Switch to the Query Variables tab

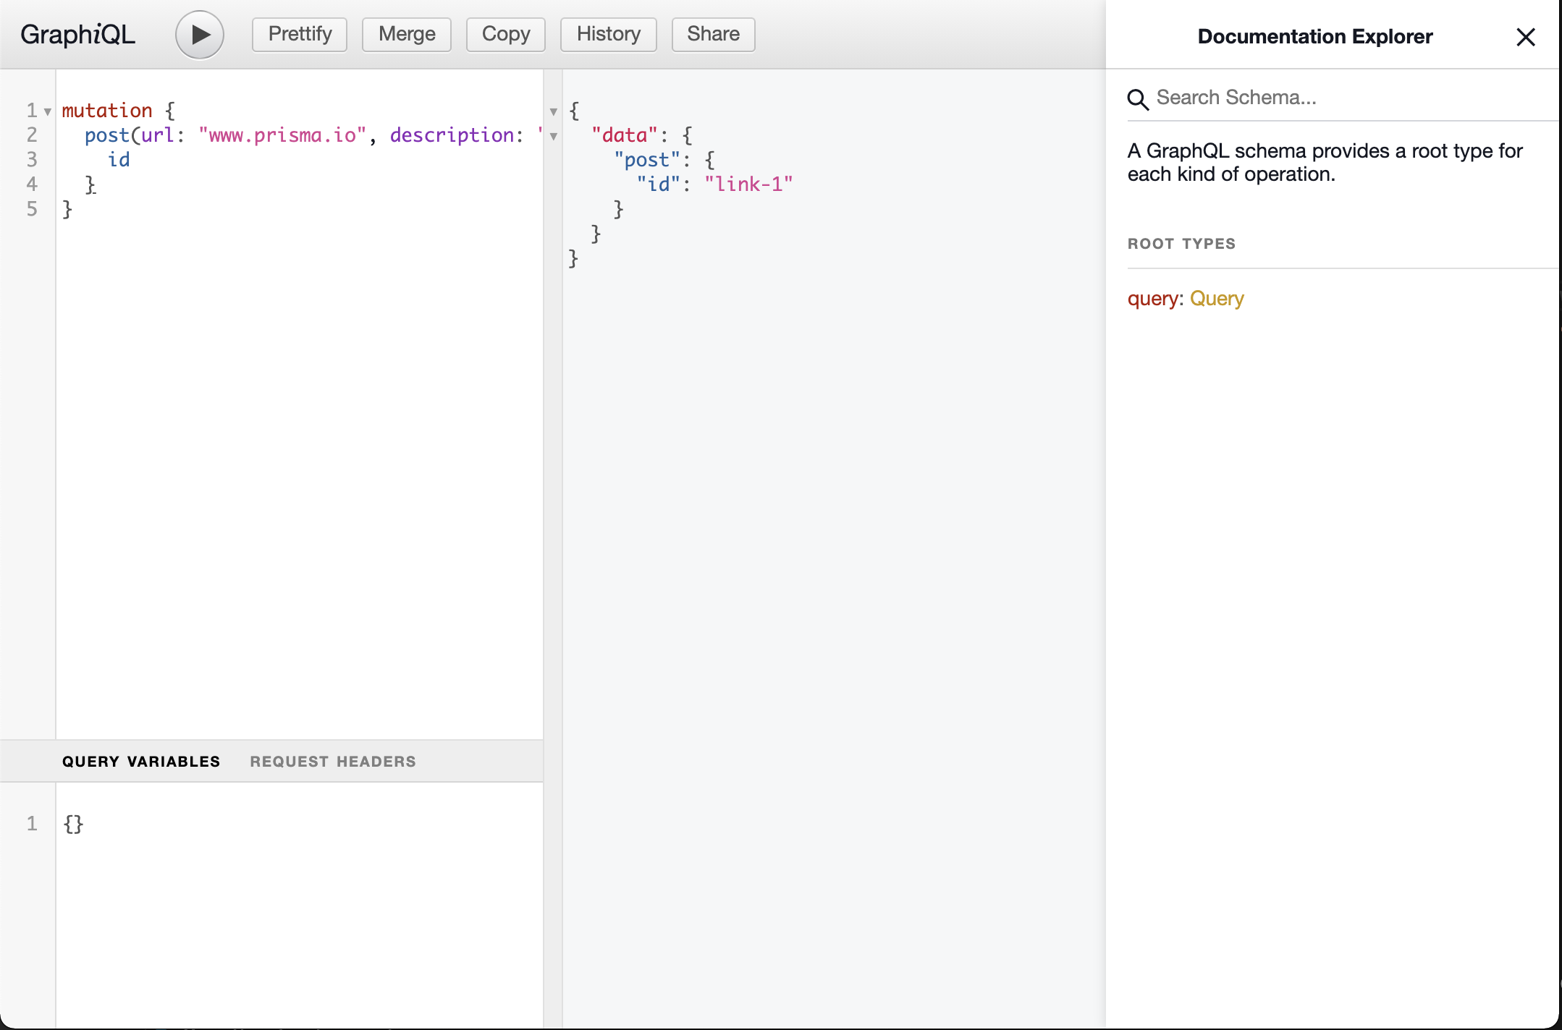[x=141, y=762]
